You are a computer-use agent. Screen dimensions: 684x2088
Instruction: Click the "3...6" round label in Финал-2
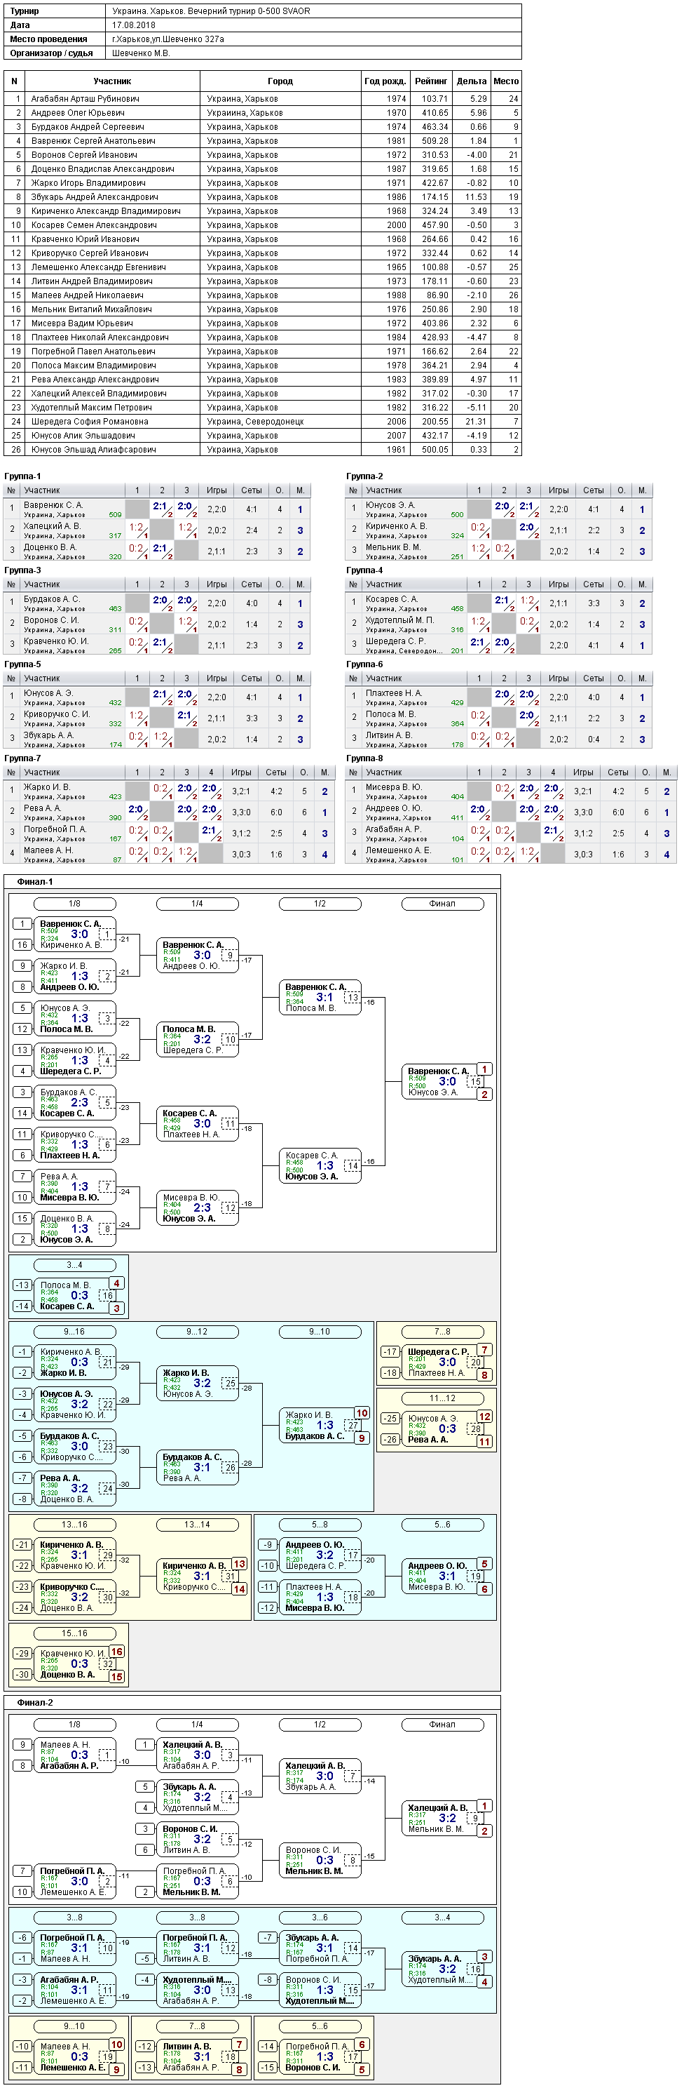pos(320,1918)
